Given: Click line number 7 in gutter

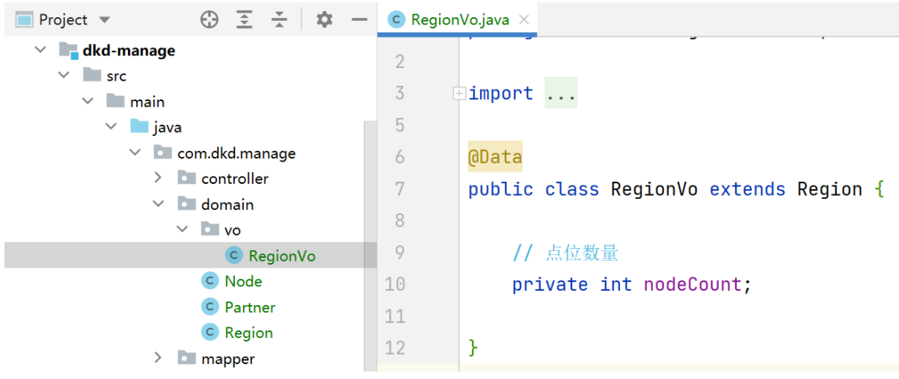Looking at the screenshot, I should (399, 189).
